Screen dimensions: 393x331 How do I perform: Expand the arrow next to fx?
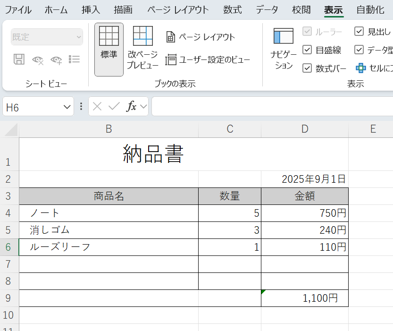point(143,107)
